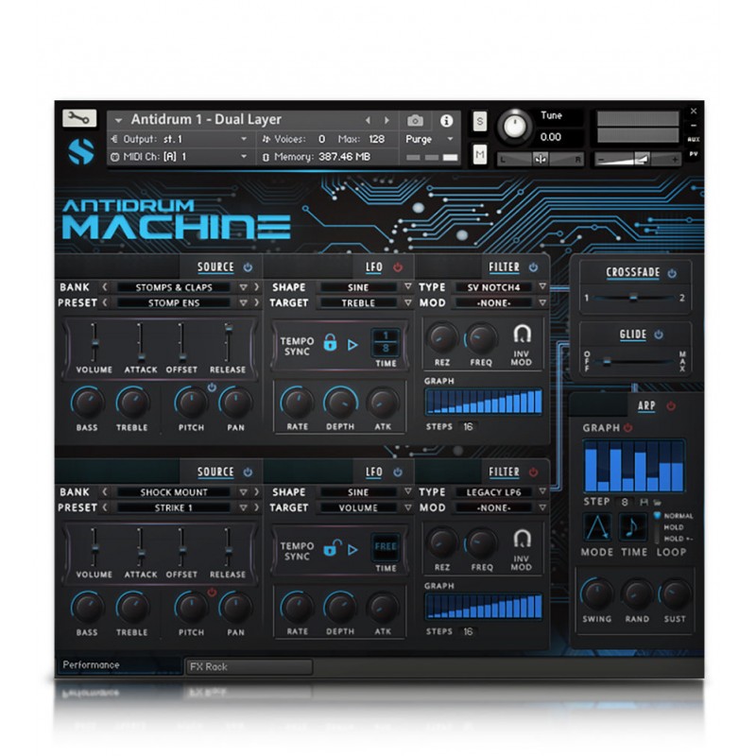
Task: Enable the CROSSFADE power switch
Action: click(672, 273)
